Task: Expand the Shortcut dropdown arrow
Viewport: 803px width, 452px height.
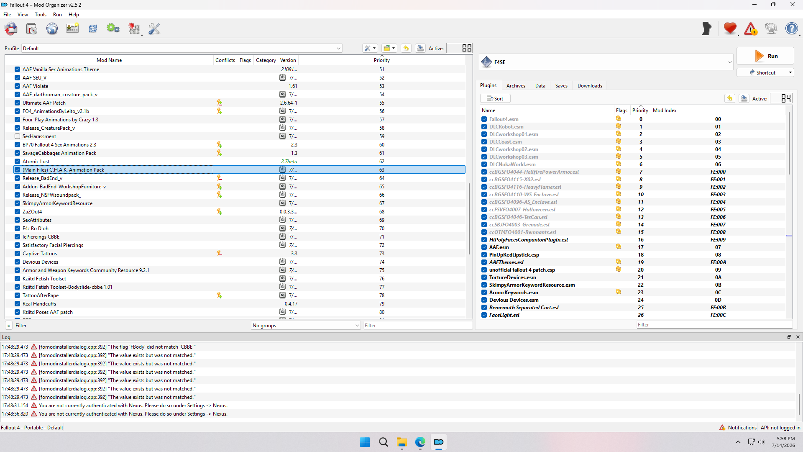Action: 790,72
